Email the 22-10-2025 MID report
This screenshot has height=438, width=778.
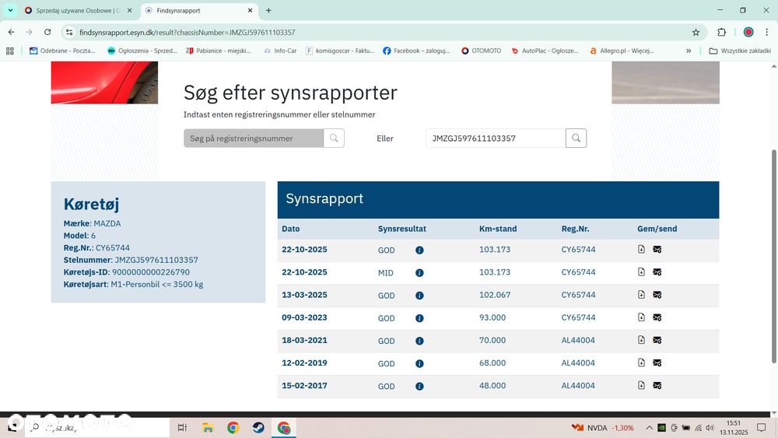coord(657,272)
